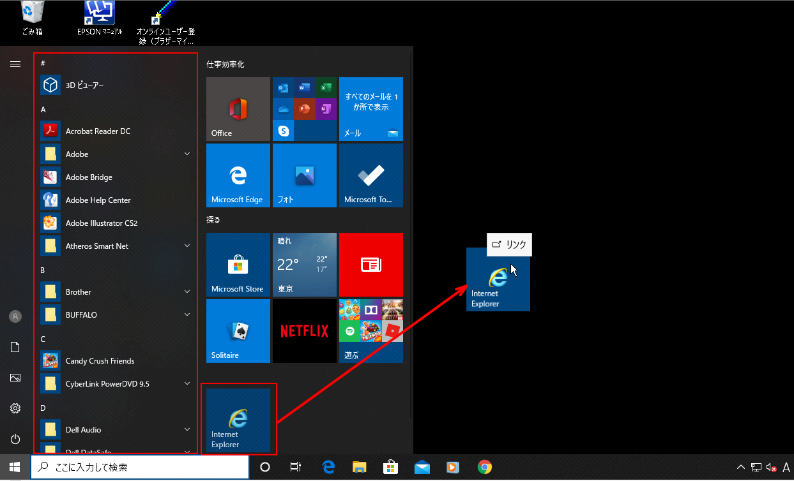Screen dimensions: 794x481
Task: Open the Solitaire tile
Action: [x=238, y=331]
